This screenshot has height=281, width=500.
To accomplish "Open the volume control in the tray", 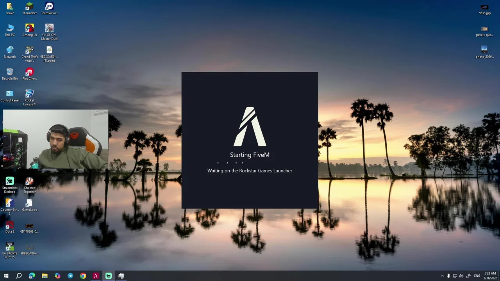I will click(461, 276).
